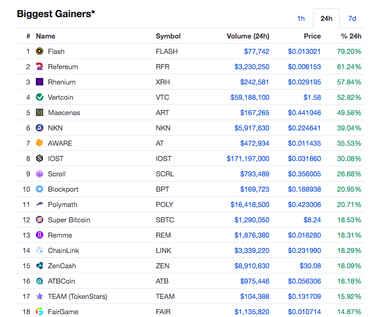Image resolution: width=389 pixels, height=317 pixels.
Task: Click the AWARE orange logo icon
Action: pos(40,143)
